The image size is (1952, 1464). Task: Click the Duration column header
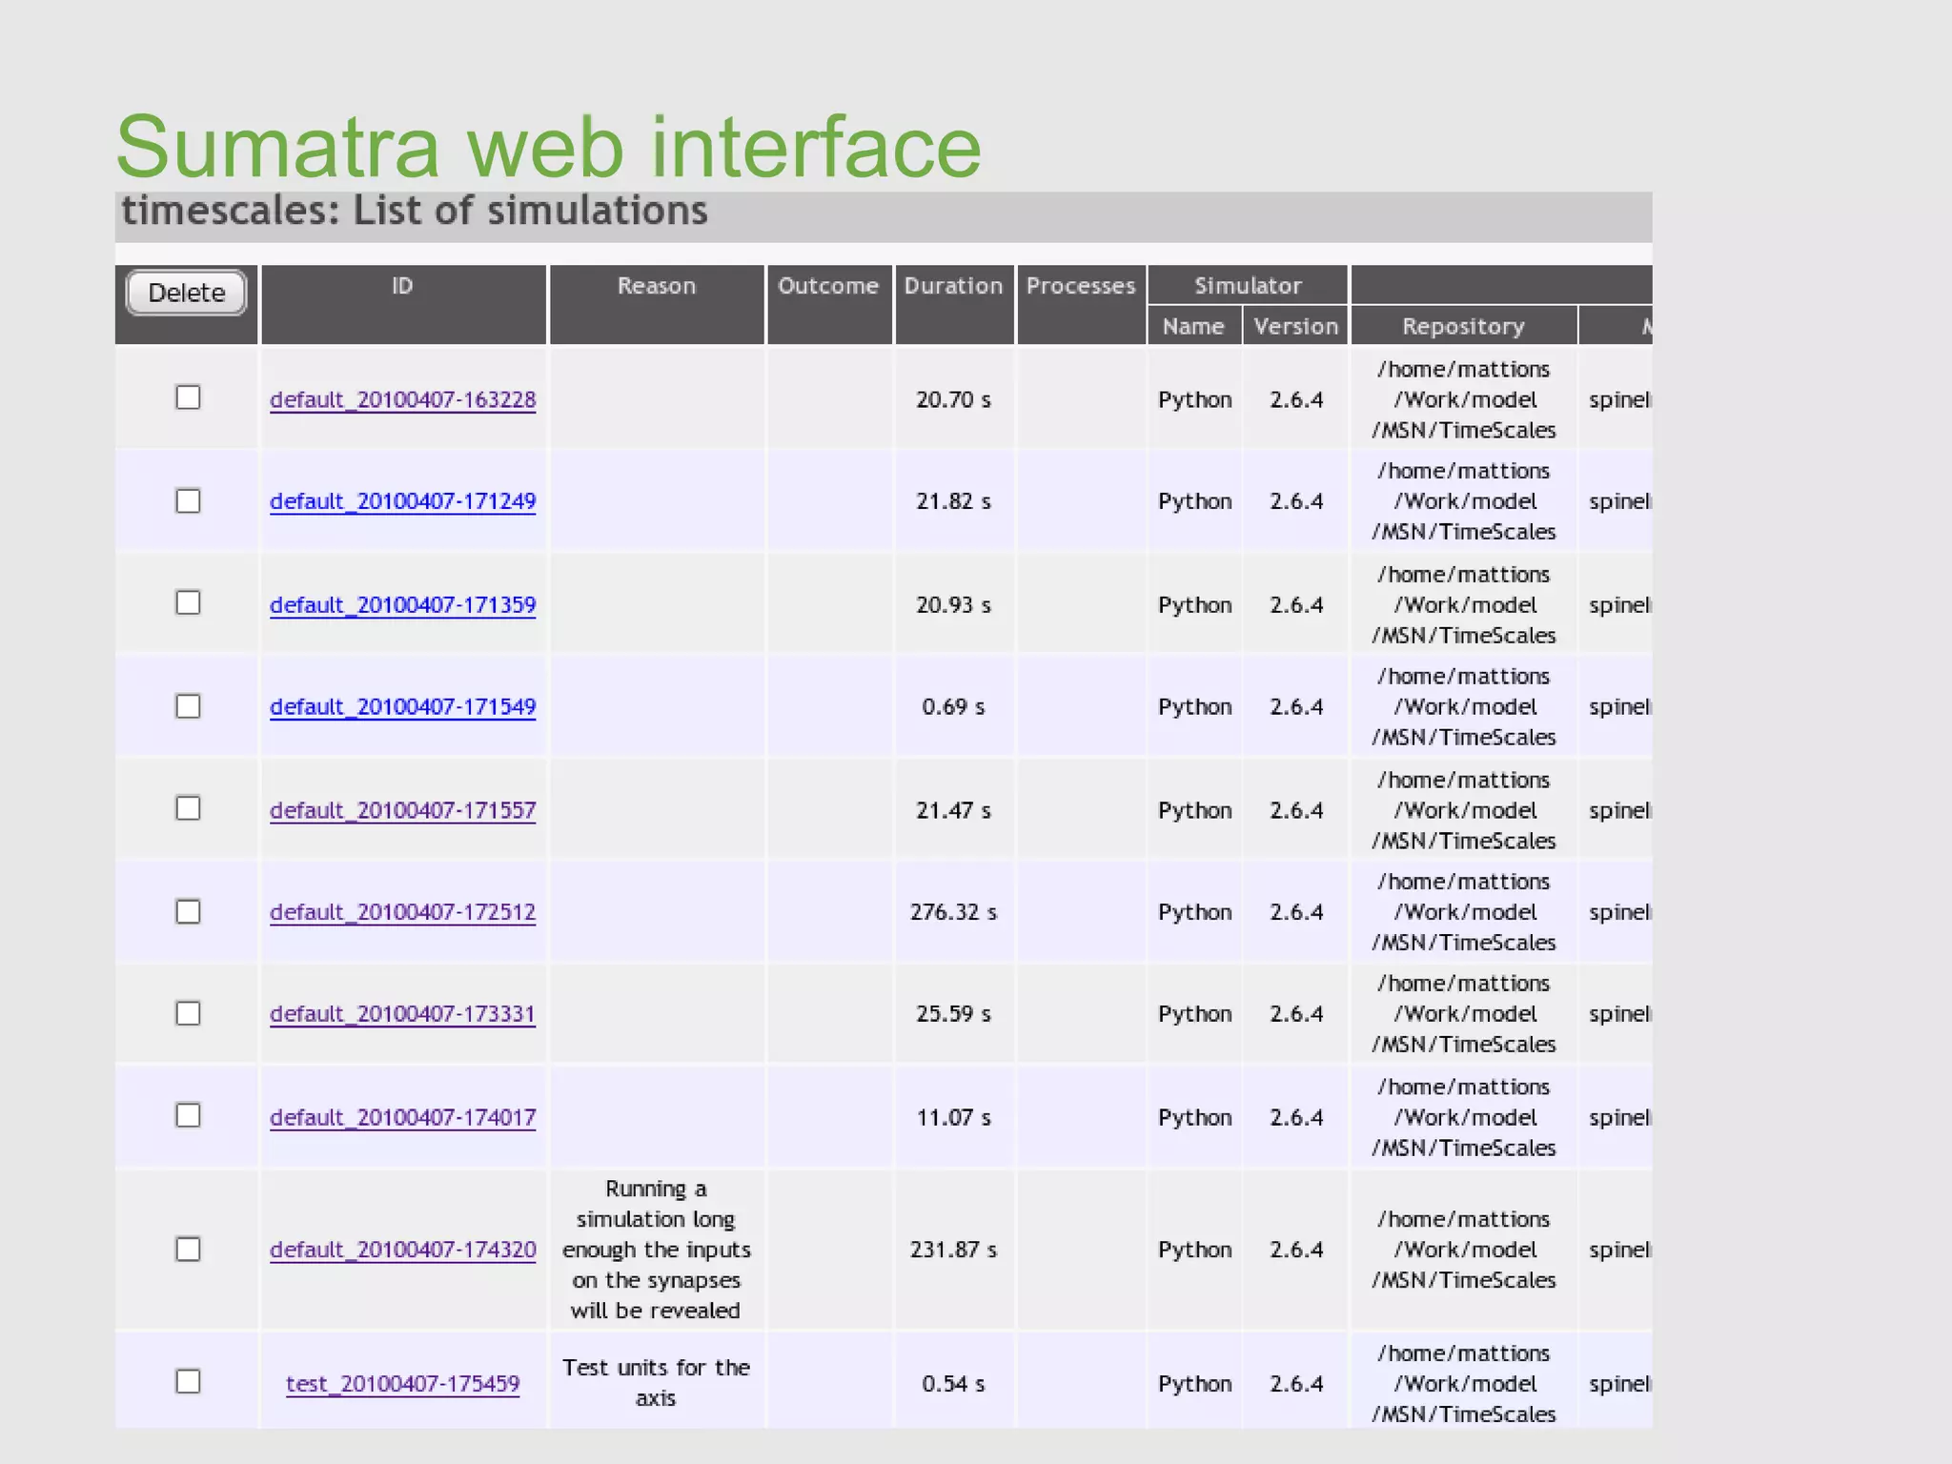click(953, 286)
